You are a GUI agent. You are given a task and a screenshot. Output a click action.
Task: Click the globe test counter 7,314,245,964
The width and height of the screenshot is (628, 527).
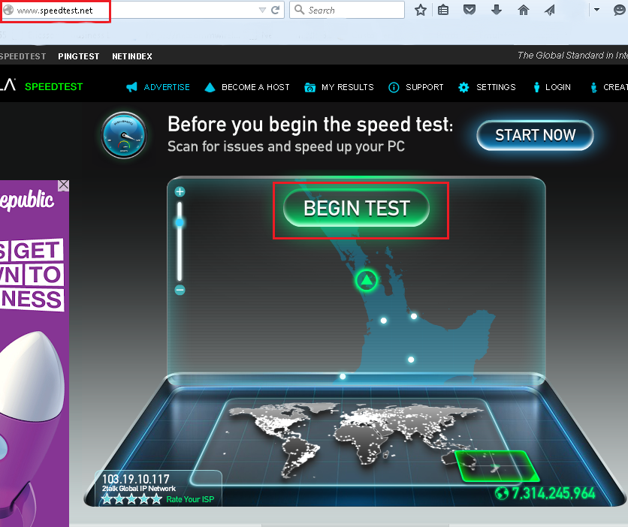(545, 493)
